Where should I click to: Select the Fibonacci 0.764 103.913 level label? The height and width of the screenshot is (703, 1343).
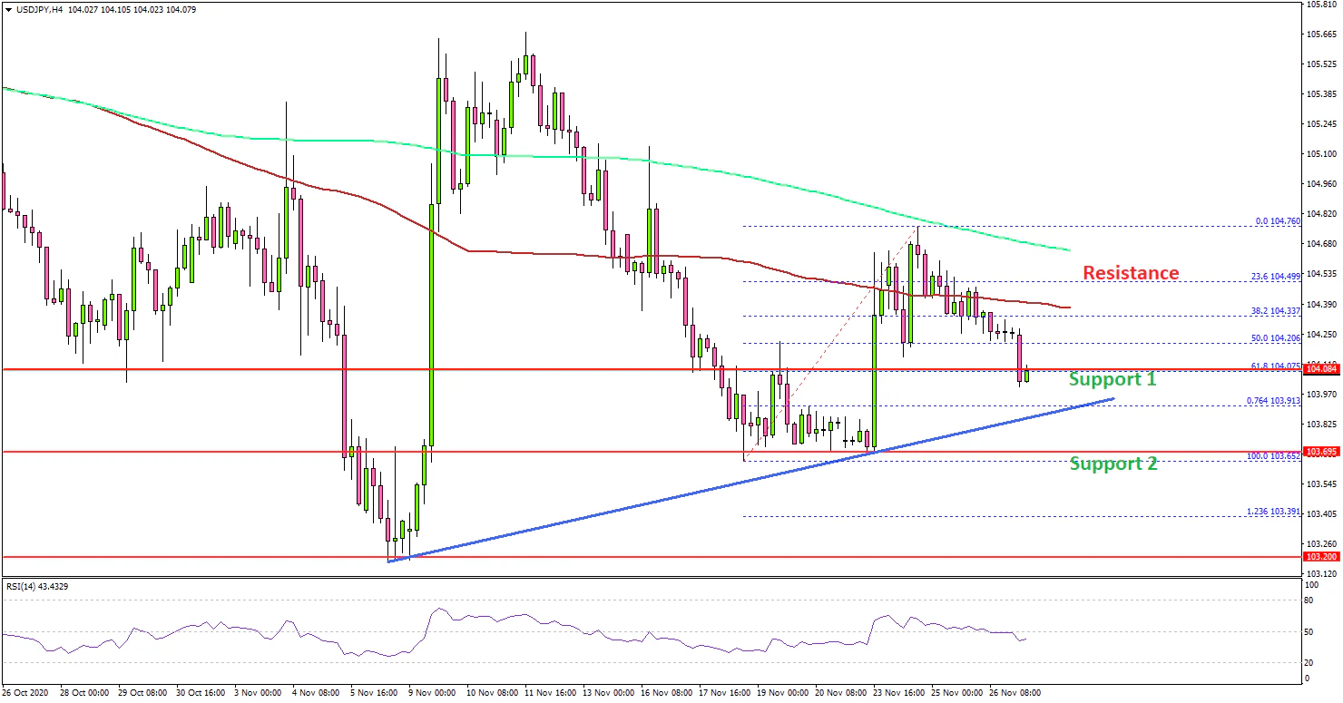(1272, 400)
